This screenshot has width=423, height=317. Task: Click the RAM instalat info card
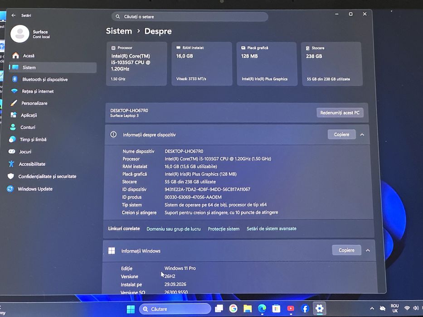(x=202, y=63)
